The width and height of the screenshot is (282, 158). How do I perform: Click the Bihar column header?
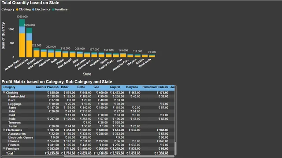click(x=65, y=87)
